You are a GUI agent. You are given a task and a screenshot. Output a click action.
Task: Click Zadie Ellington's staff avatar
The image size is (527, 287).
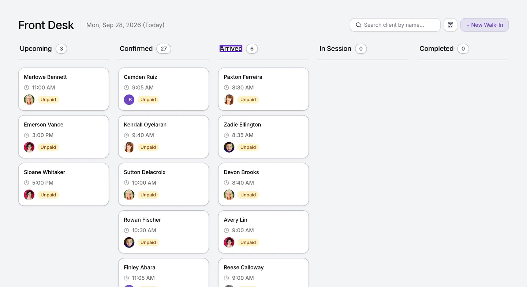coord(229,147)
